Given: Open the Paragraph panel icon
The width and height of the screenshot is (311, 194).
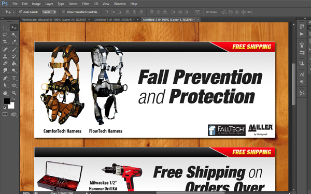Looking at the screenshot, I should 302,82.
